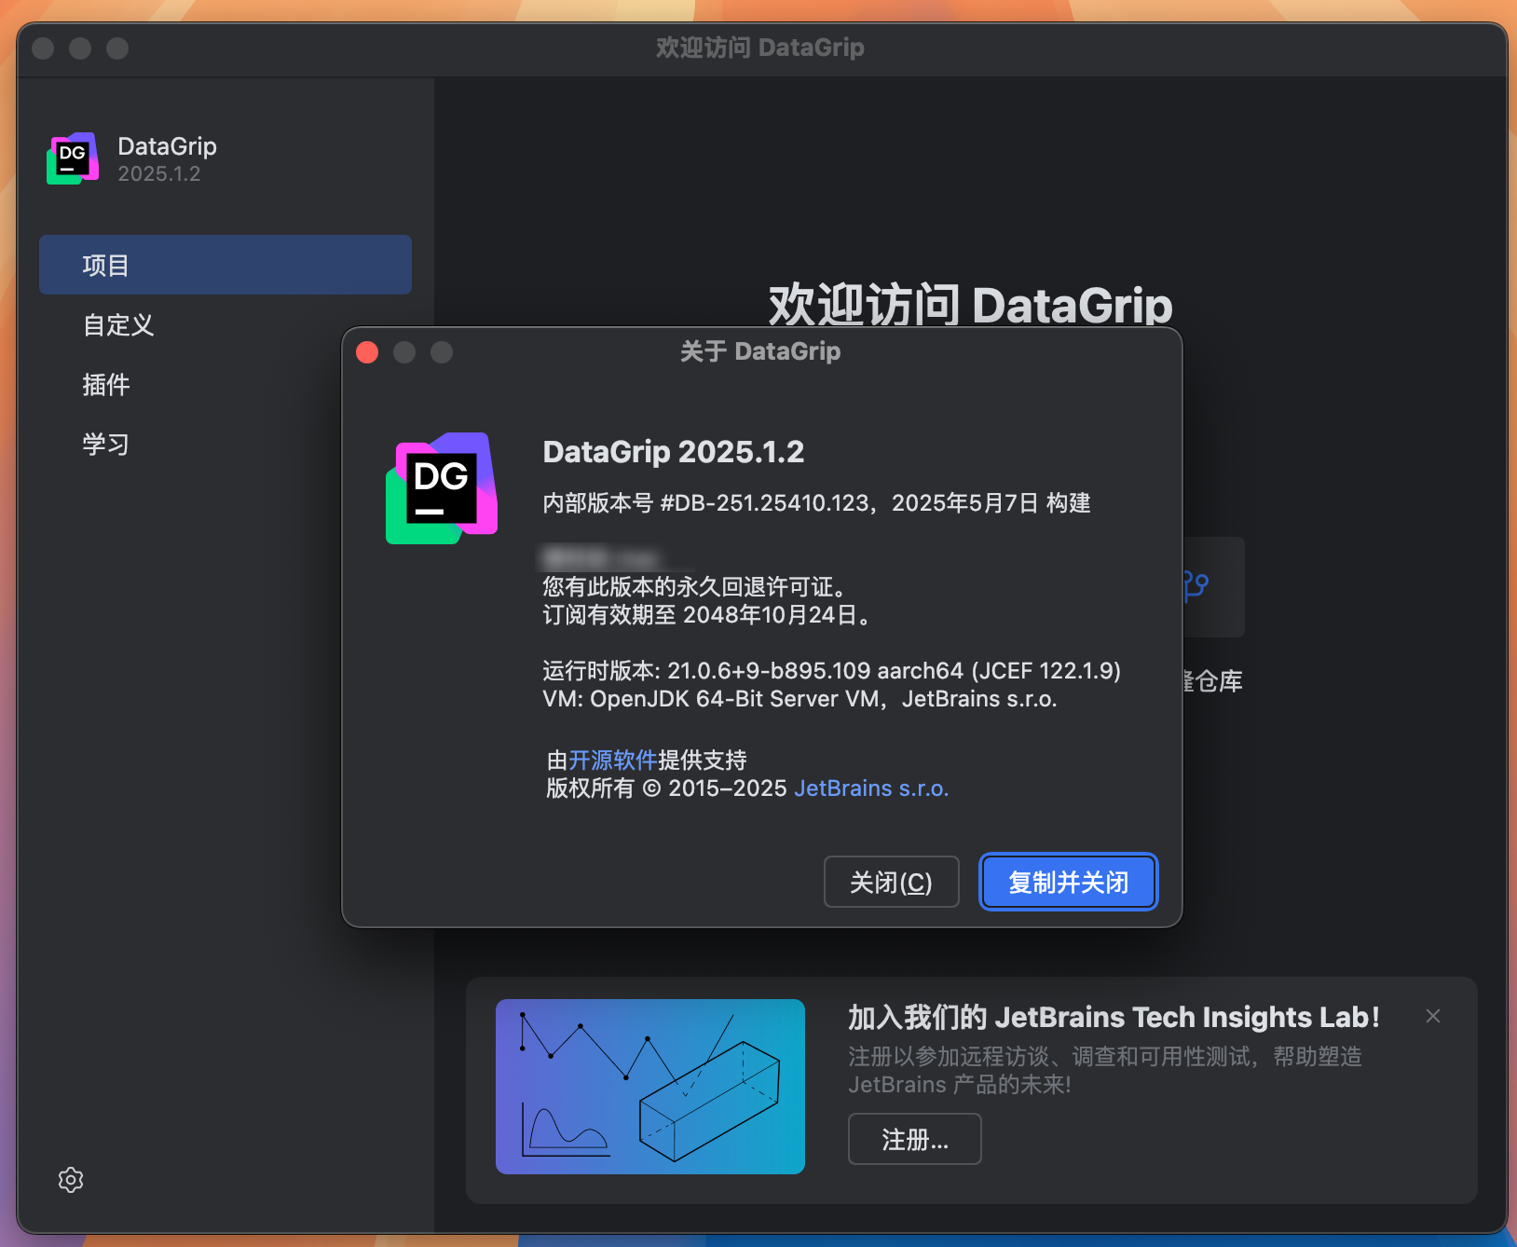Click the 加入我们的 JetBrains Tech Insights Lab heading
This screenshot has height=1247, width=1517.
(1114, 1017)
